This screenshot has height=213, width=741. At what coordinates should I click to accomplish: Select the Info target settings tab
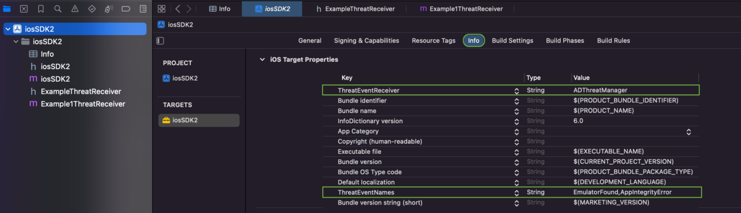pos(474,41)
